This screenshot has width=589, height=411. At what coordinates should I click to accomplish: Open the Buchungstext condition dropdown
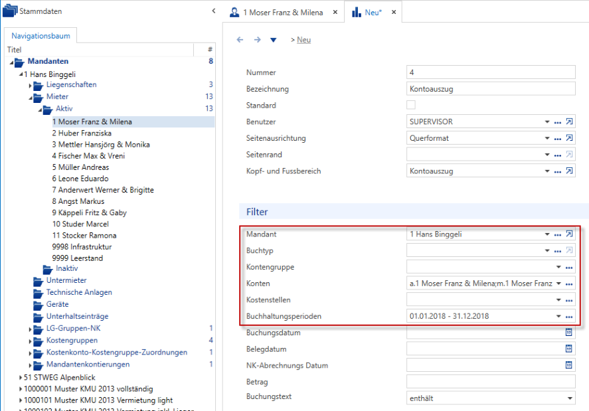(570, 398)
